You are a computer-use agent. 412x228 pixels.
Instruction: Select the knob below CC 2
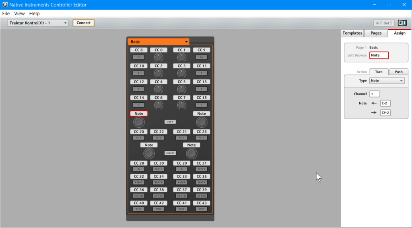coord(159,73)
